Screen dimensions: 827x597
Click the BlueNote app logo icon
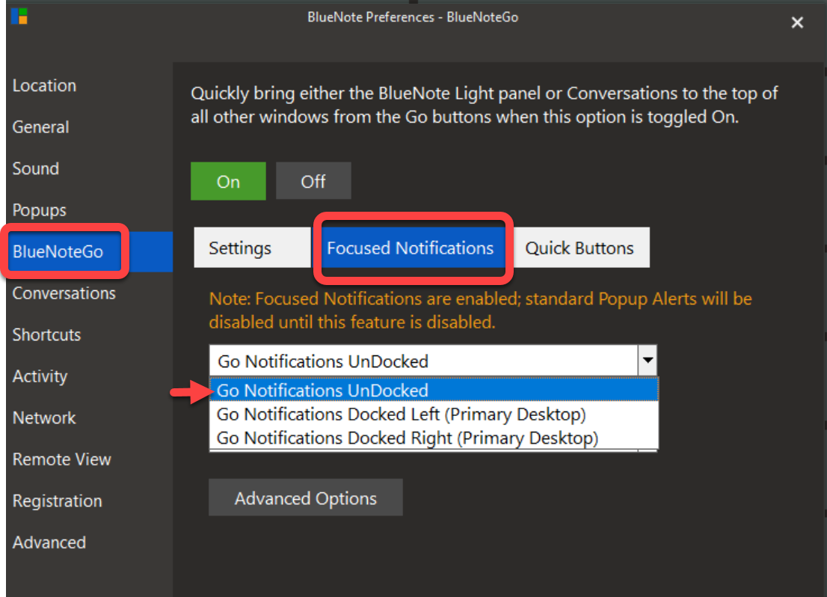pos(19,16)
